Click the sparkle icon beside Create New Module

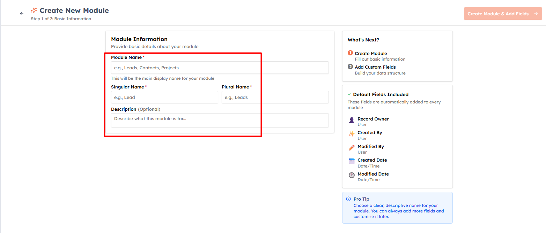[34, 10]
